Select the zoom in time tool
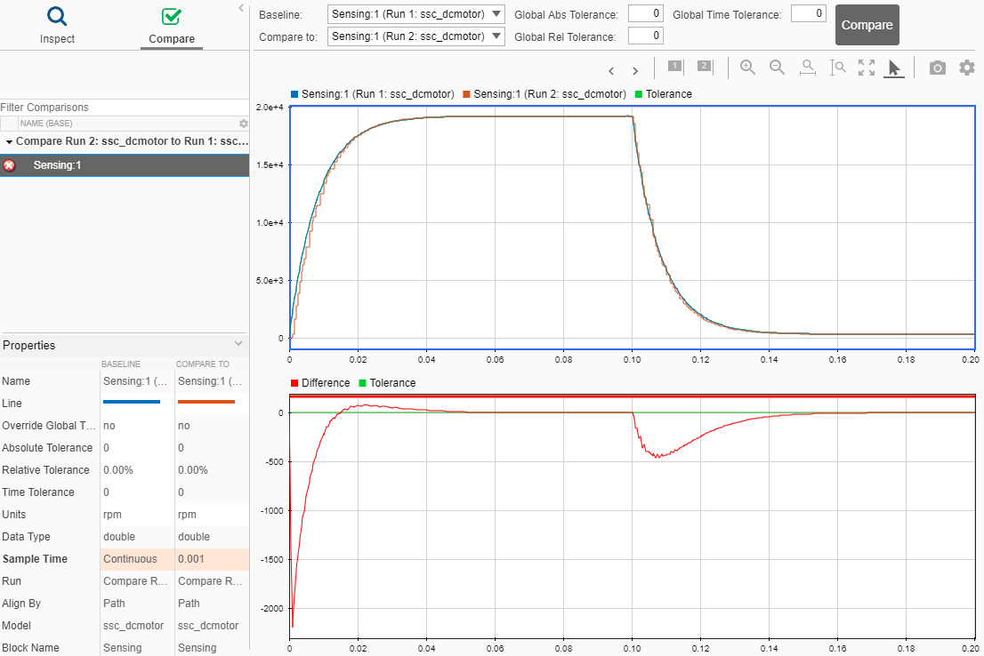Image resolution: width=984 pixels, height=656 pixels. click(x=807, y=67)
